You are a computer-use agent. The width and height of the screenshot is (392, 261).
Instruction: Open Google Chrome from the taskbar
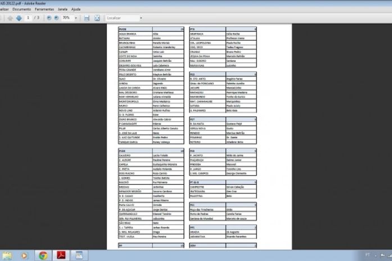coord(43,255)
